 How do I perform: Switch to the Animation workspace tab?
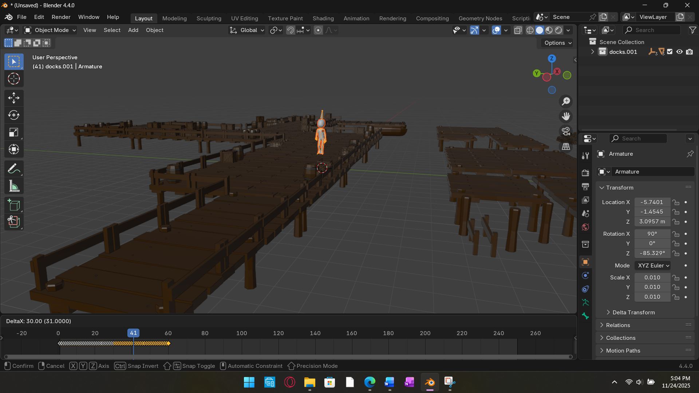(356, 18)
